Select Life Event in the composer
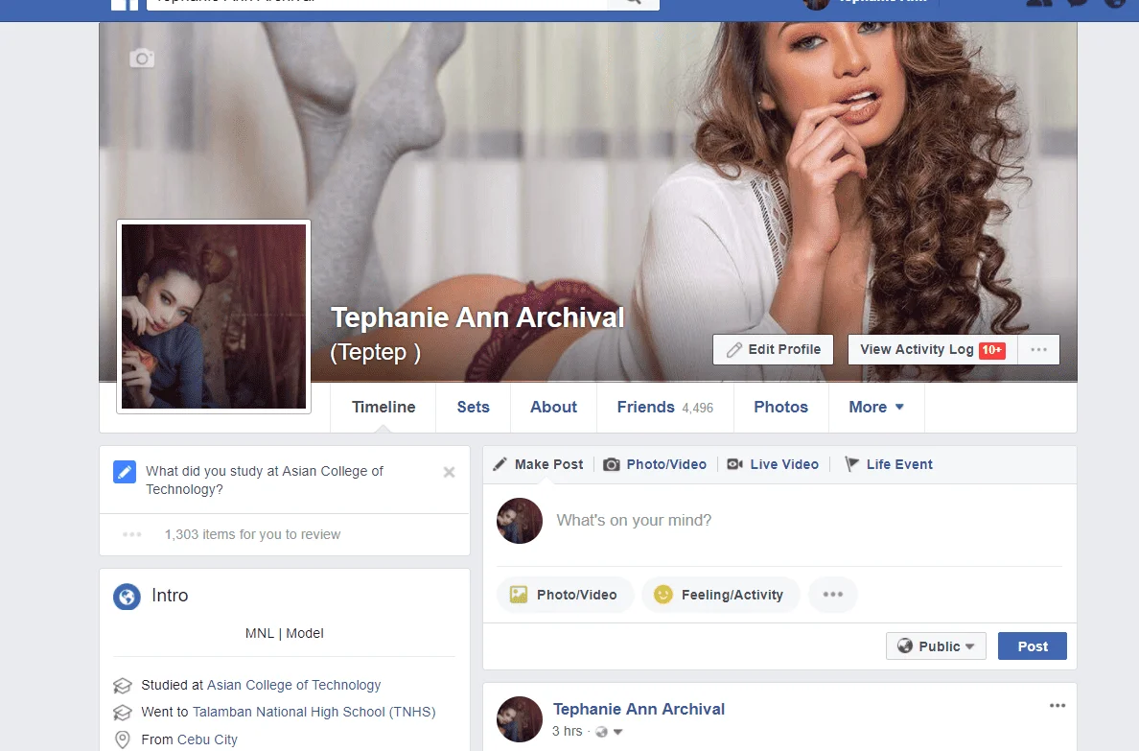 (x=889, y=464)
